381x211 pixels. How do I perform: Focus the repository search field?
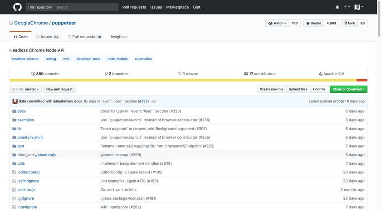[86, 7]
